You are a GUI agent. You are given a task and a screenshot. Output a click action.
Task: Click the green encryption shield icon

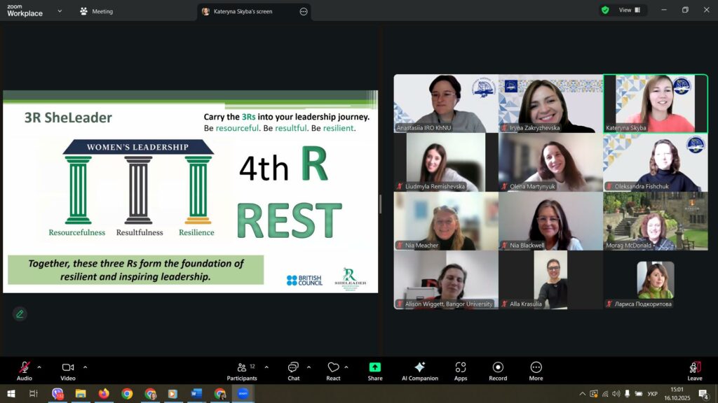point(604,10)
